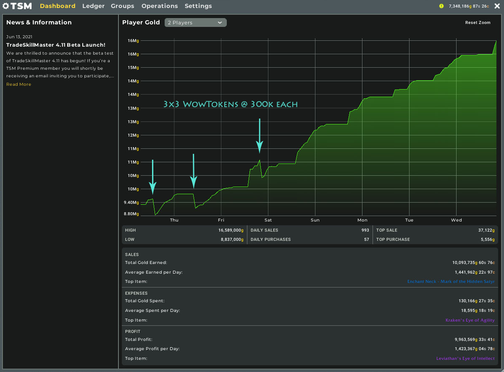The image size is (504, 372).
Task: Click the yellow status indicator icon
Action: click(441, 6)
